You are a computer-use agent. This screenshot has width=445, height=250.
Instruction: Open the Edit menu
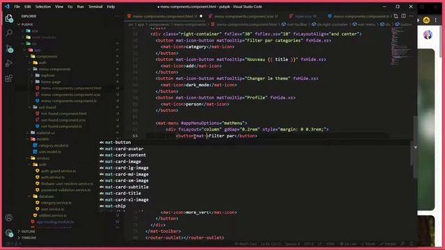point(28,6)
